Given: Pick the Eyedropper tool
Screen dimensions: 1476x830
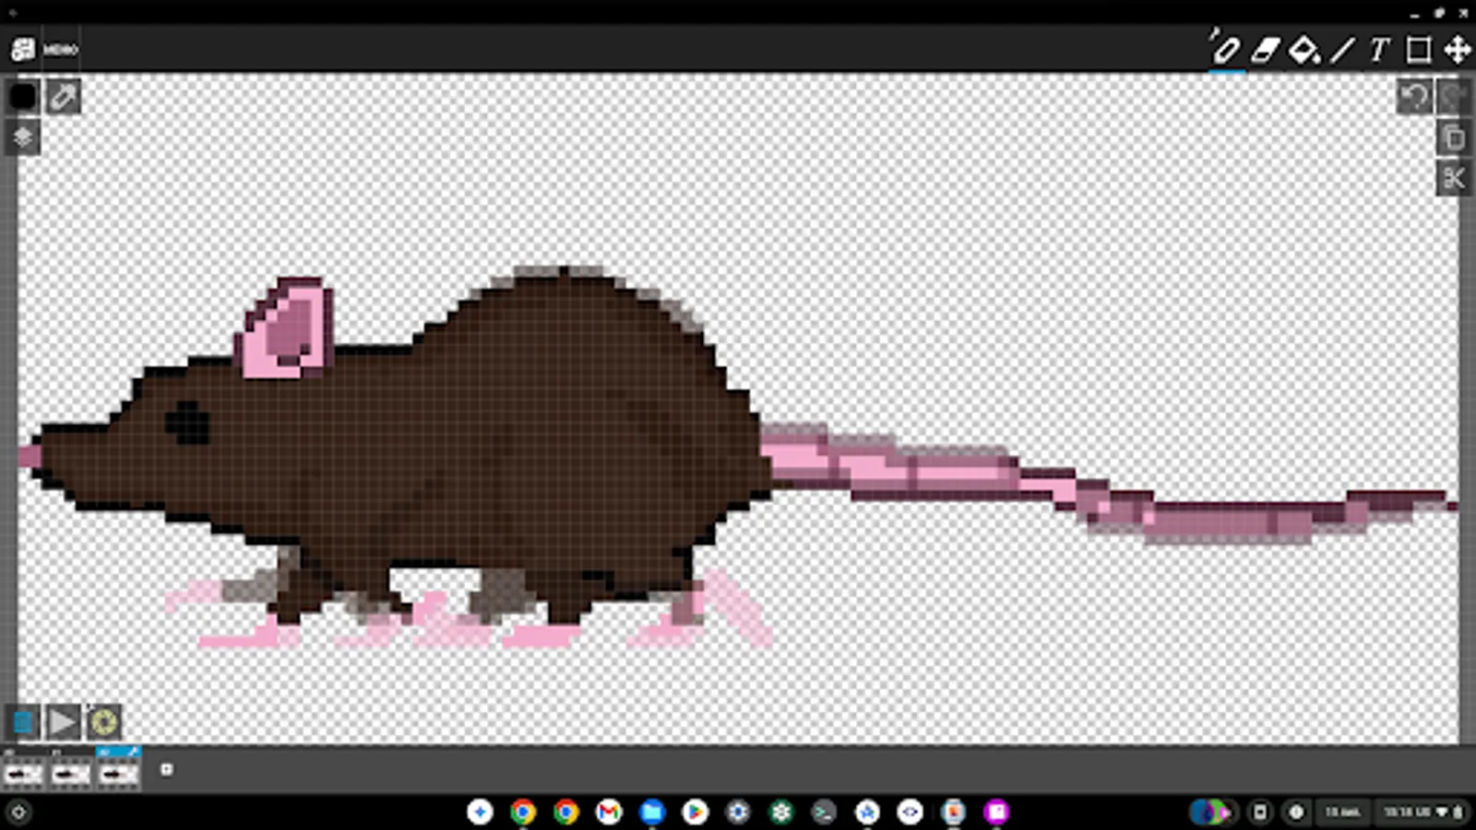Looking at the screenshot, I should click(61, 96).
